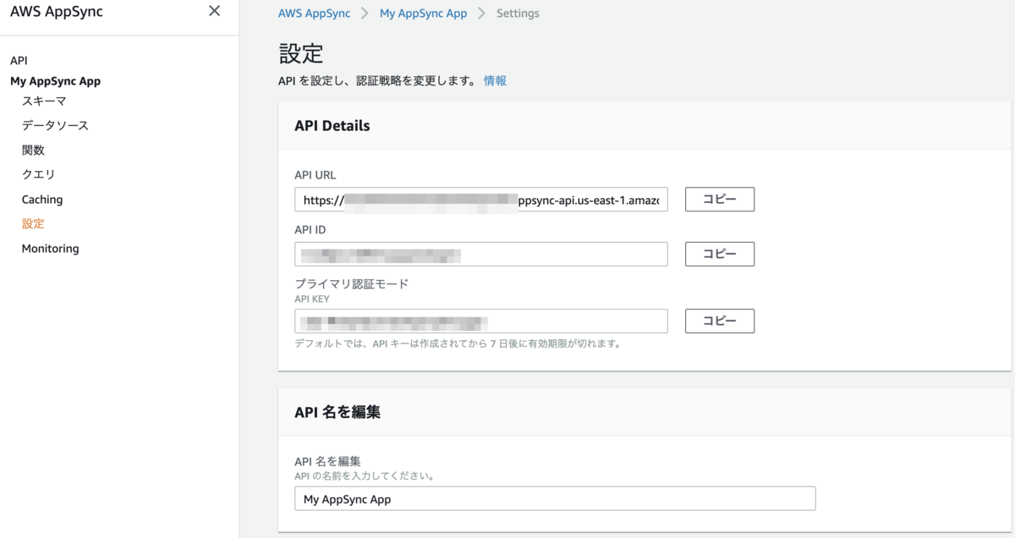Click the API KEY text field

[x=481, y=321]
